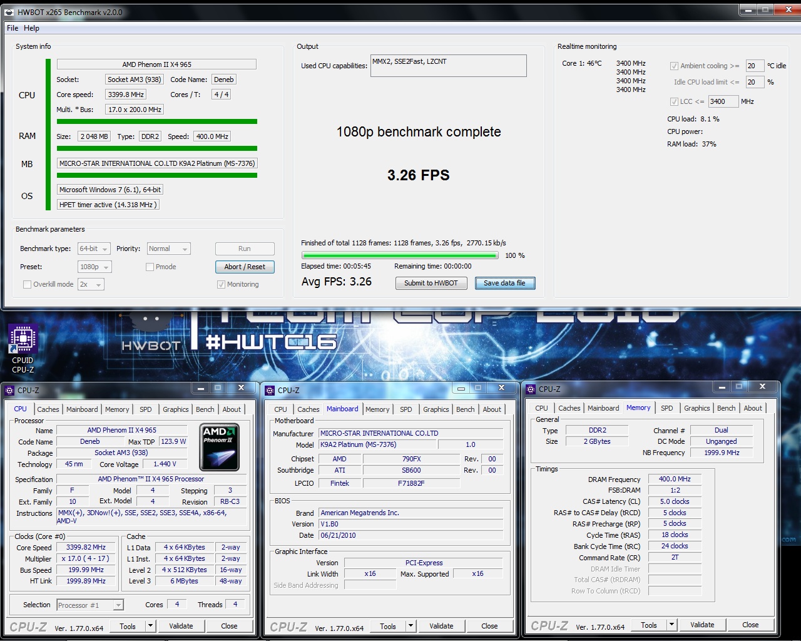Open the Processor #1 selection dropdown
This screenshot has height=641, width=801.
click(x=89, y=605)
